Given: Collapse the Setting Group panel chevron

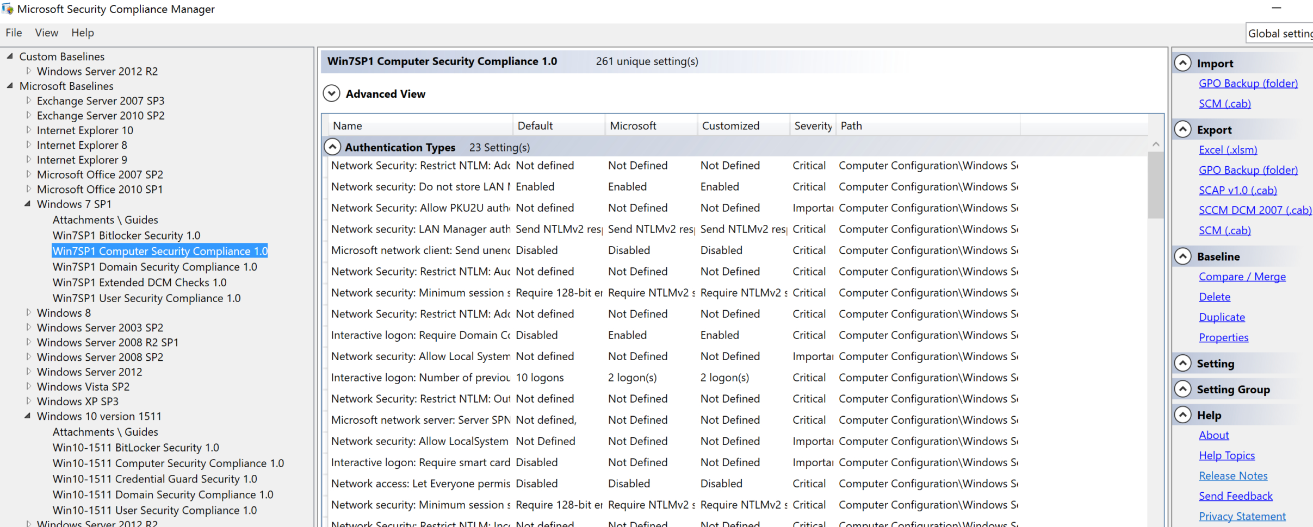Looking at the screenshot, I should point(1183,389).
